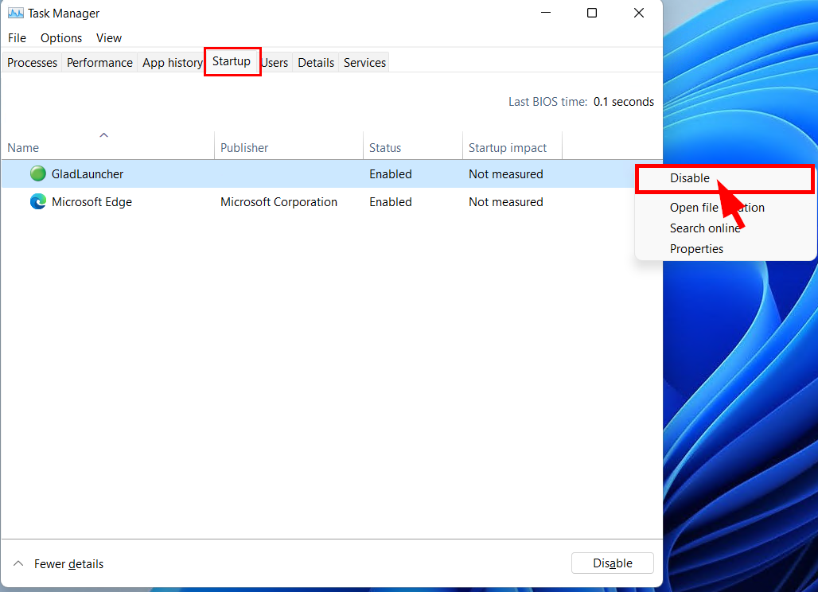This screenshot has height=592, width=818.
Task: Click the Task Manager title bar icon
Action: tap(16, 13)
